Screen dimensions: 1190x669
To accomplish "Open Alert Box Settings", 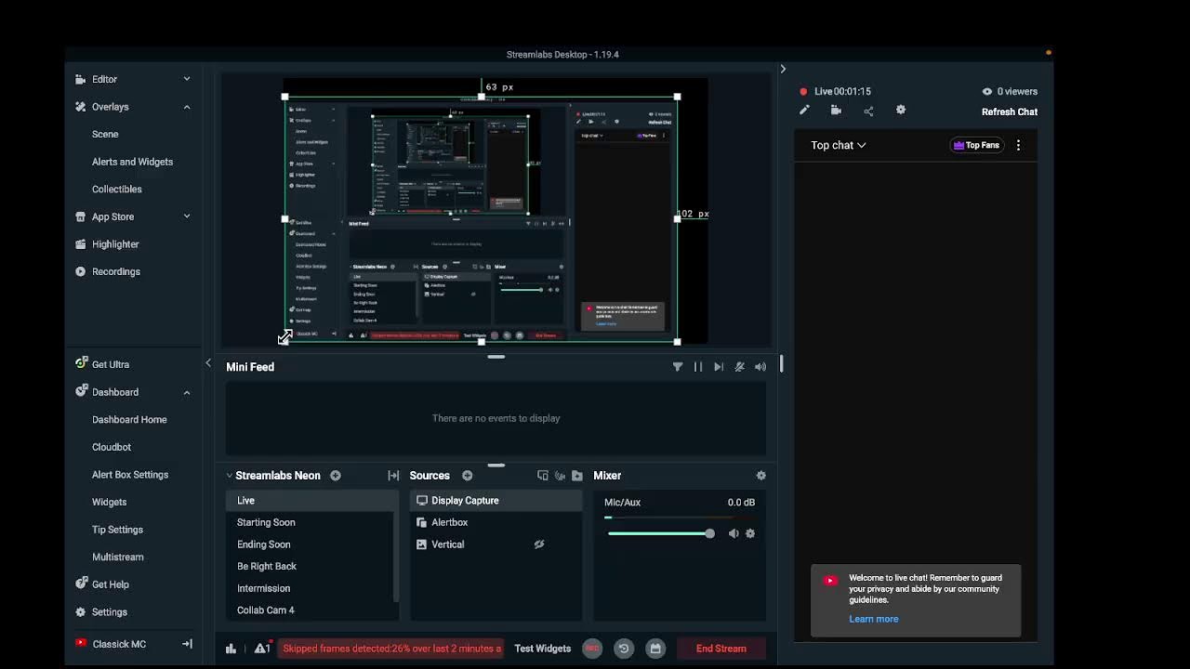I will pyautogui.click(x=130, y=475).
